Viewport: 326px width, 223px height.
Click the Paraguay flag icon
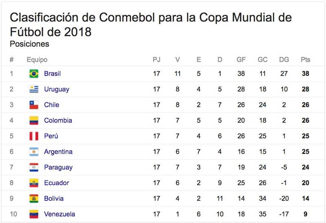34,167
